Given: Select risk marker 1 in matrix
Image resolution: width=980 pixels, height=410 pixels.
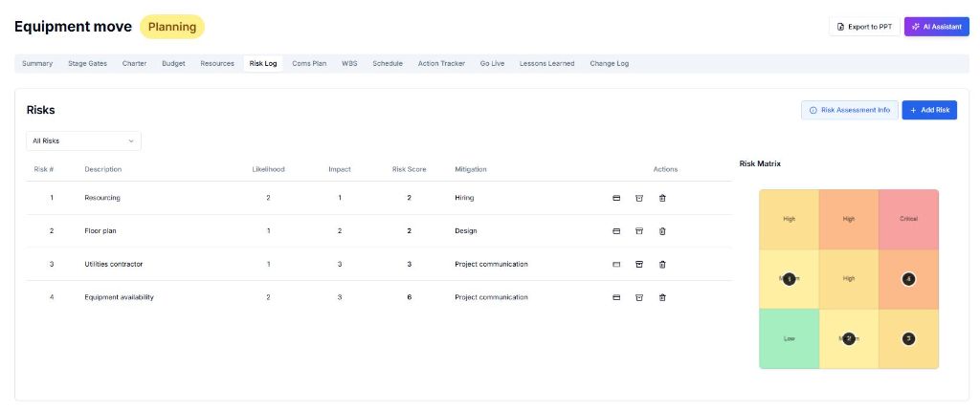Looking at the screenshot, I should [x=789, y=279].
